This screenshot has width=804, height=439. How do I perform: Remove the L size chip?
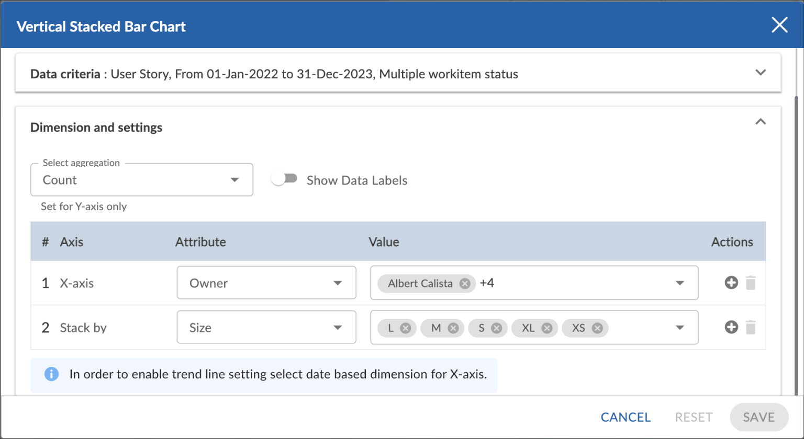coord(405,328)
